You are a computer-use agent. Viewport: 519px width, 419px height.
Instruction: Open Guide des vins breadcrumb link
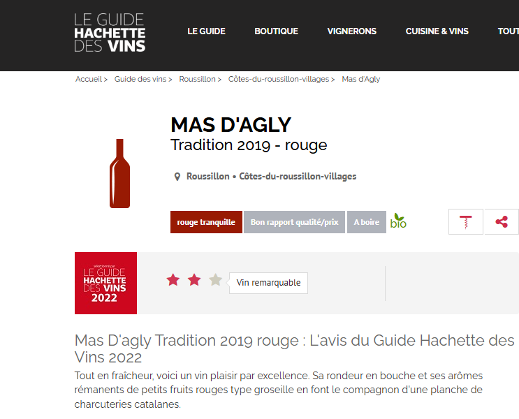(x=140, y=79)
